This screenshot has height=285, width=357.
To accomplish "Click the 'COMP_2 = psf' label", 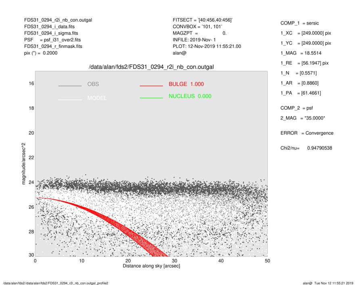I will 296,108.
